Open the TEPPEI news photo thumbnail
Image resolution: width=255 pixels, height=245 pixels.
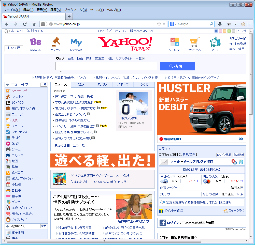click(x=134, y=104)
